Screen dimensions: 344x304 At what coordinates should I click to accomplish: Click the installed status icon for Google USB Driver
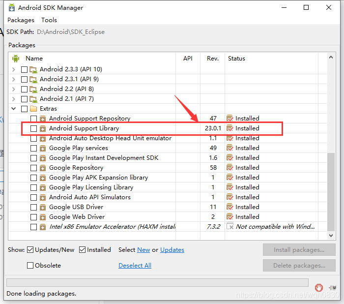[229, 207]
